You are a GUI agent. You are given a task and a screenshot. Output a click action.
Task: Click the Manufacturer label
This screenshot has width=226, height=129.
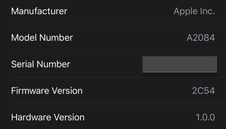click(x=39, y=11)
